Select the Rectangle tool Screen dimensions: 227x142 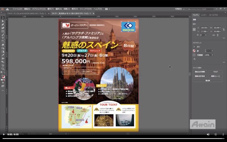[3, 31]
